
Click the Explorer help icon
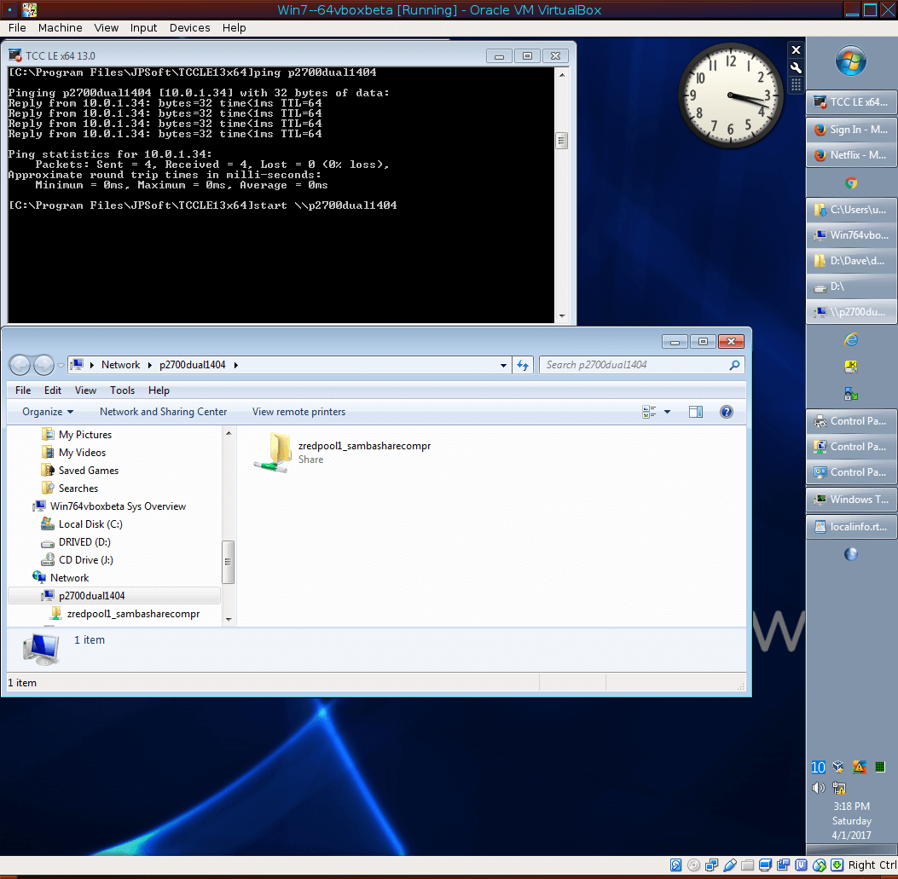coord(727,412)
